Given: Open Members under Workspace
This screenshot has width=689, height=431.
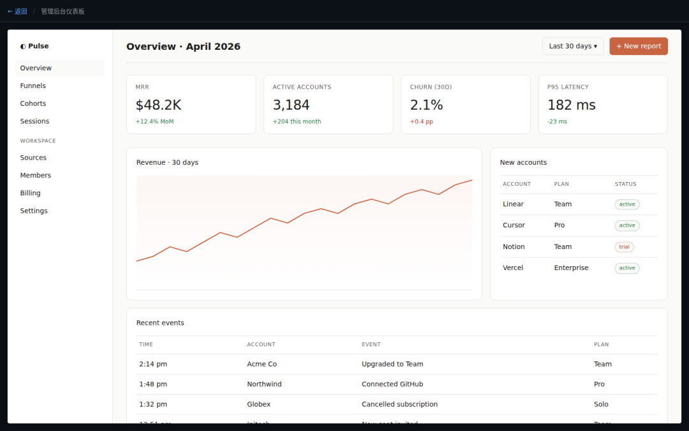Looking at the screenshot, I should click(60, 175).
